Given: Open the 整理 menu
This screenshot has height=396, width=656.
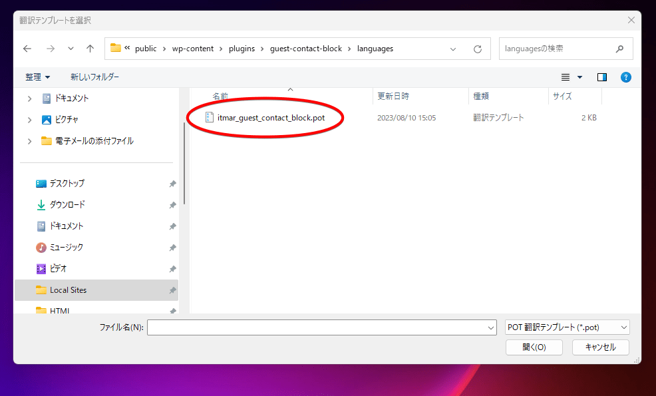Looking at the screenshot, I should pyautogui.click(x=37, y=77).
